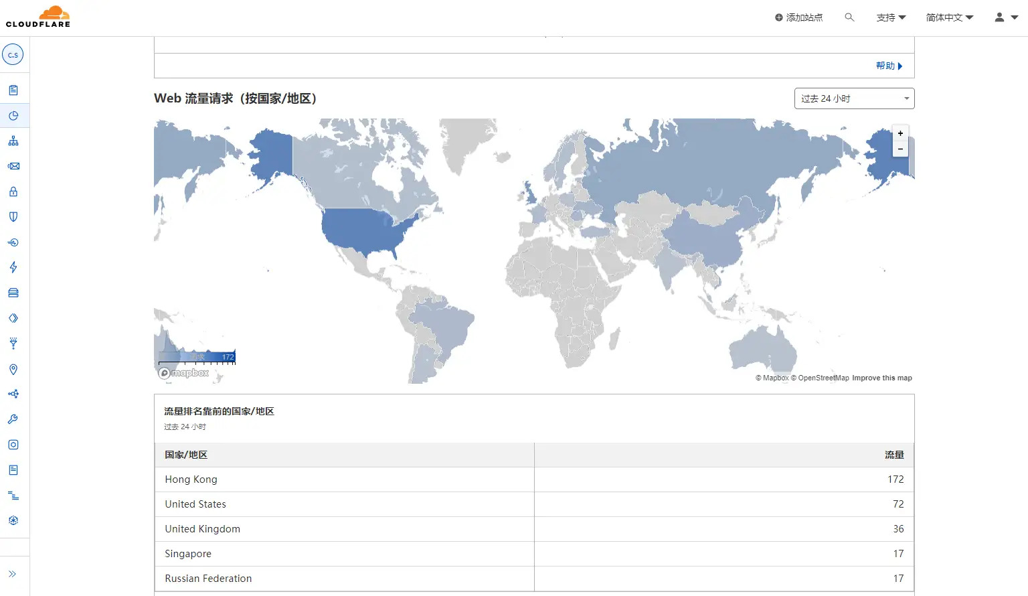Expand the sidebar with double chevron

[13, 574]
